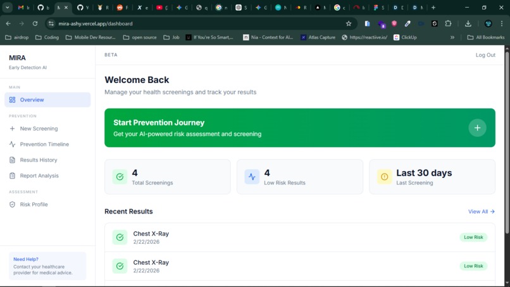The height and width of the screenshot is (287, 510).
Task: Click the yellow alert icon in Last Screening card
Action: (x=384, y=177)
